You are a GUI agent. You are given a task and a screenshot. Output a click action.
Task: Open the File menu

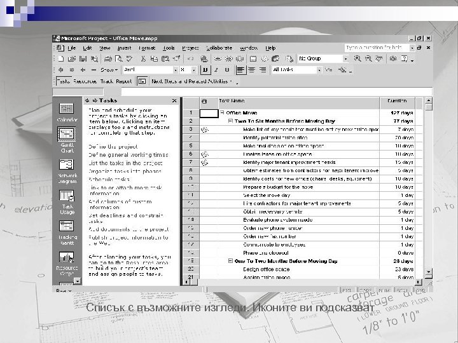(x=71, y=48)
